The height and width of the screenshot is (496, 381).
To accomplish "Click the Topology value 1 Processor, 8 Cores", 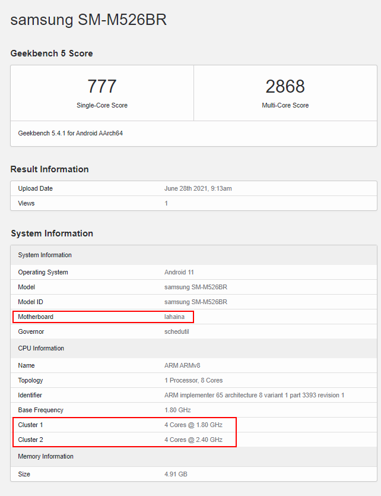I will [193, 380].
